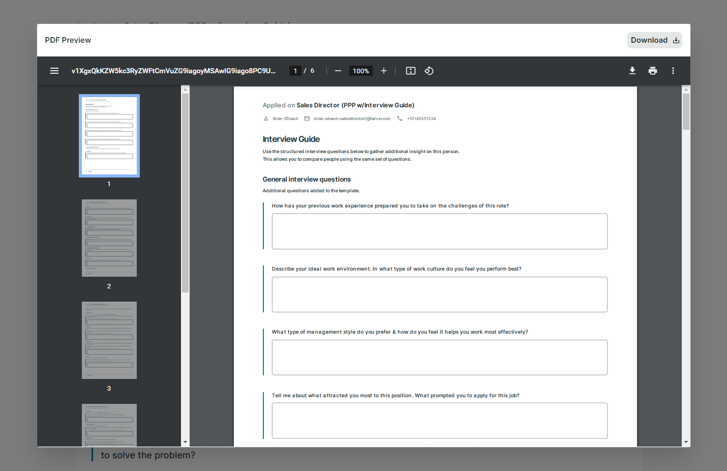Click the answer box for previous work experience
Screen dimensions: 727x471
[439, 231]
